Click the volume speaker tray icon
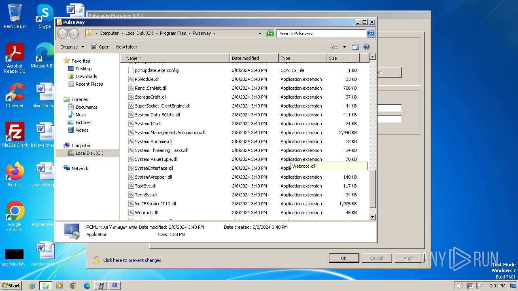Image resolution: width=518 pixels, height=291 pixels. [x=460, y=286]
